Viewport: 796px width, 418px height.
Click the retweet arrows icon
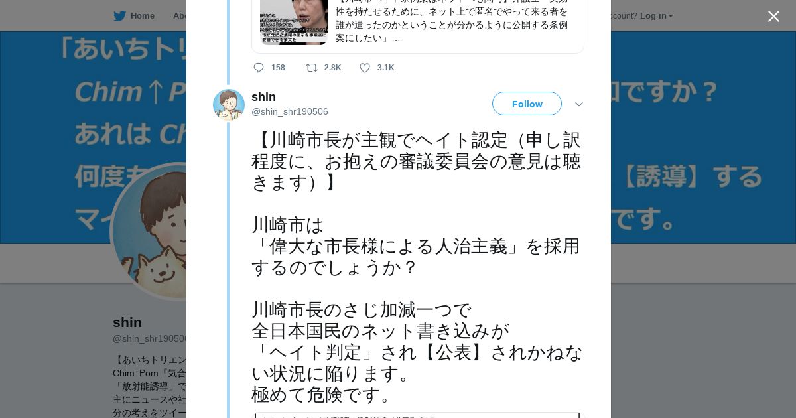tap(312, 68)
